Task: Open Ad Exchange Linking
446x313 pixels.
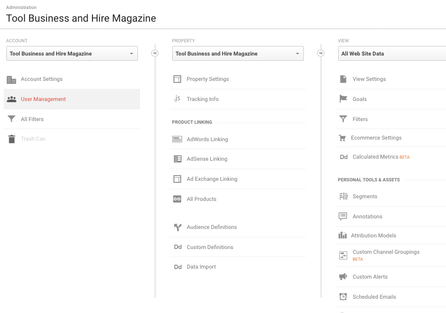Action: click(x=212, y=179)
